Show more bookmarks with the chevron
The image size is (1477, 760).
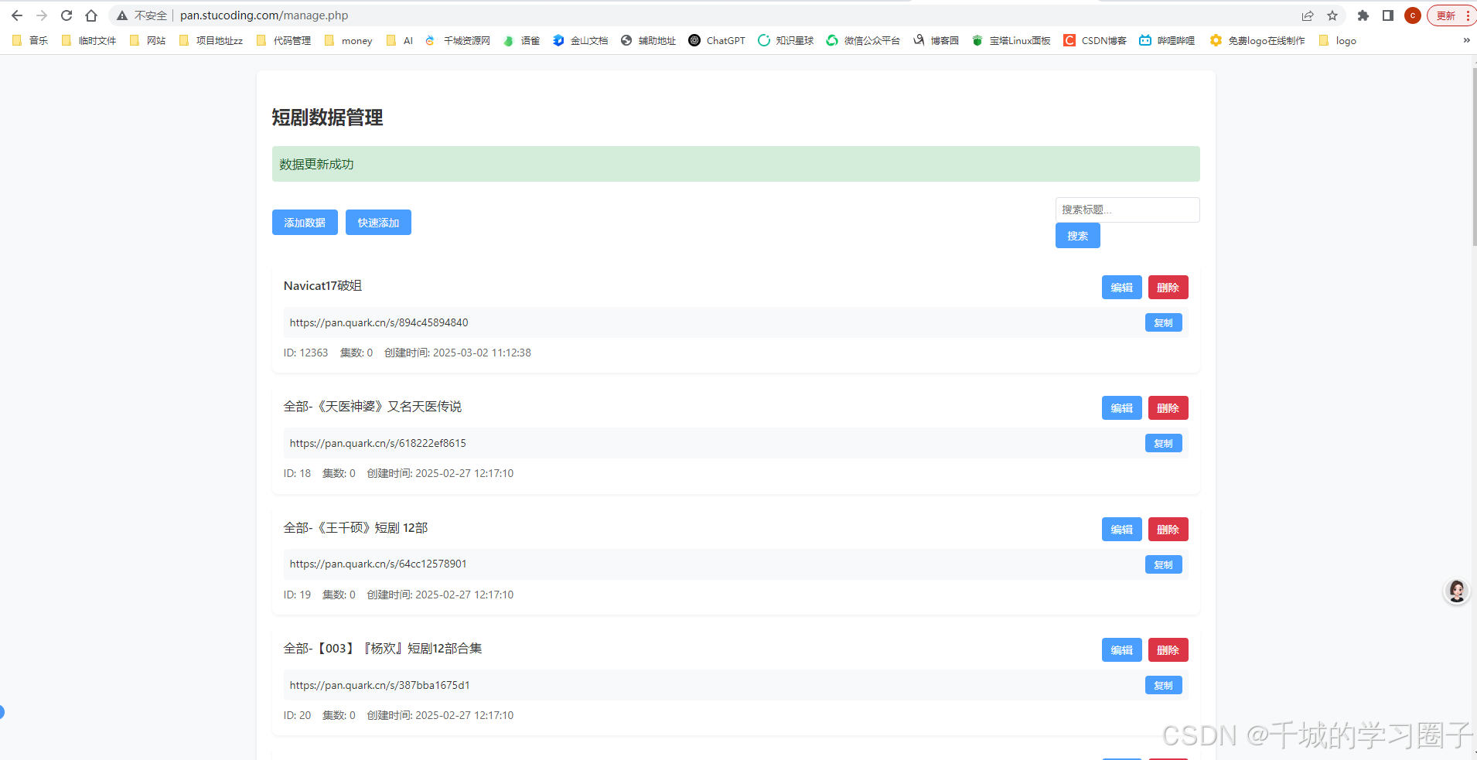tap(1466, 40)
